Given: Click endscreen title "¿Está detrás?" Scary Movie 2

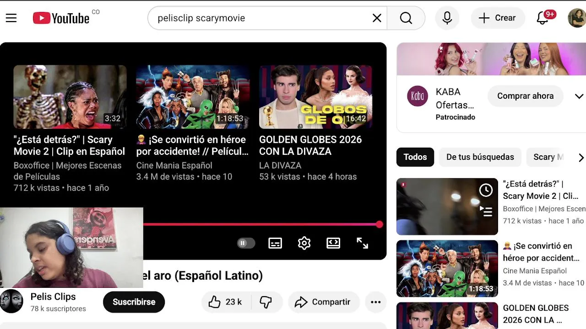Looking at the screenshot, I should click(69, 145).
